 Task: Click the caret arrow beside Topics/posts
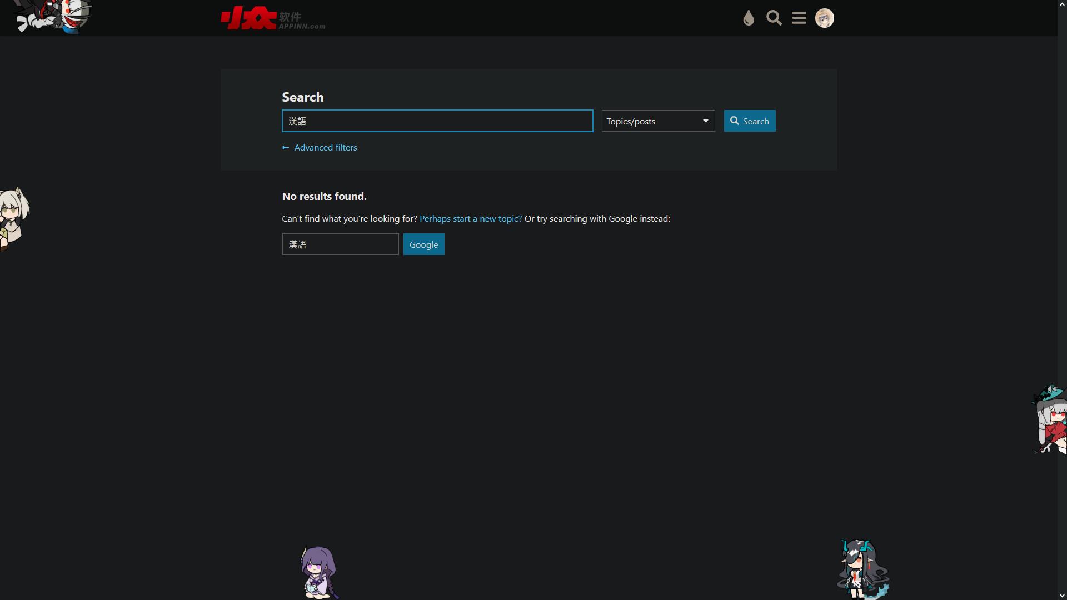tap(705, 121)
